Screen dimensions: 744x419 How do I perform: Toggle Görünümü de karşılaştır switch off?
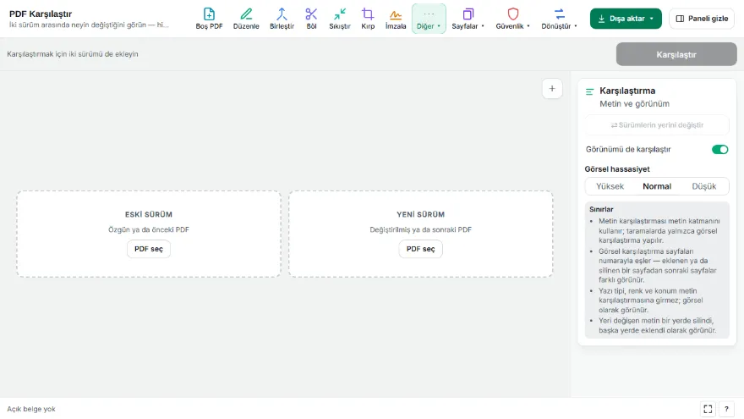719,149
